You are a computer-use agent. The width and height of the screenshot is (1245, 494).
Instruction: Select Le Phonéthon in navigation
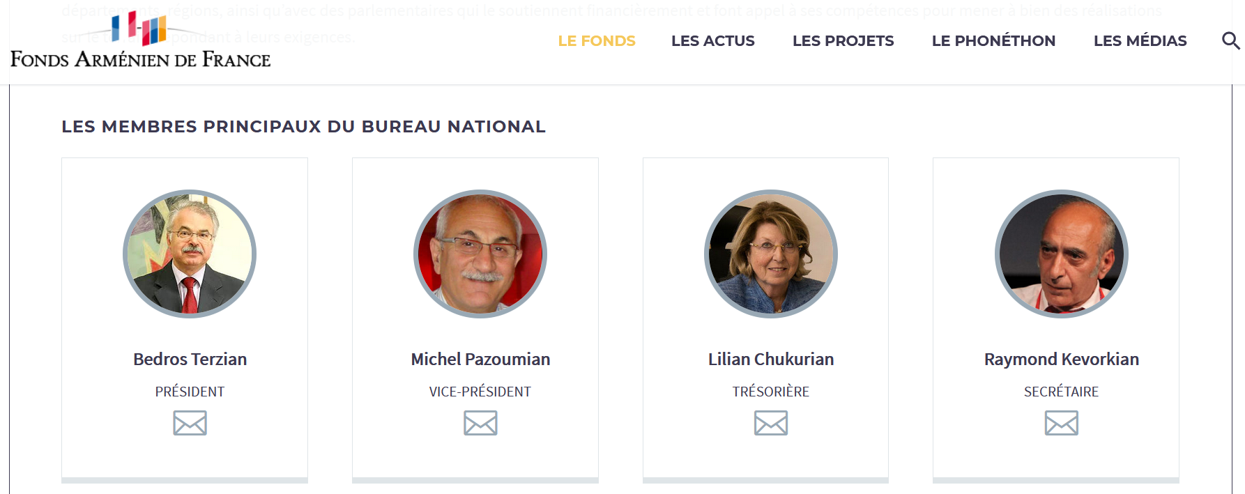[993, 41]
